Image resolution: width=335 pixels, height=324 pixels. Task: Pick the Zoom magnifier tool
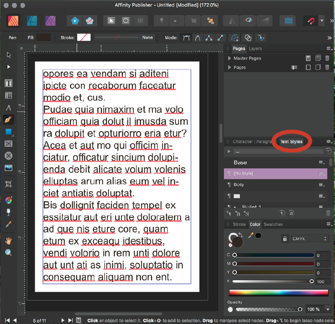tap(8, 253)
